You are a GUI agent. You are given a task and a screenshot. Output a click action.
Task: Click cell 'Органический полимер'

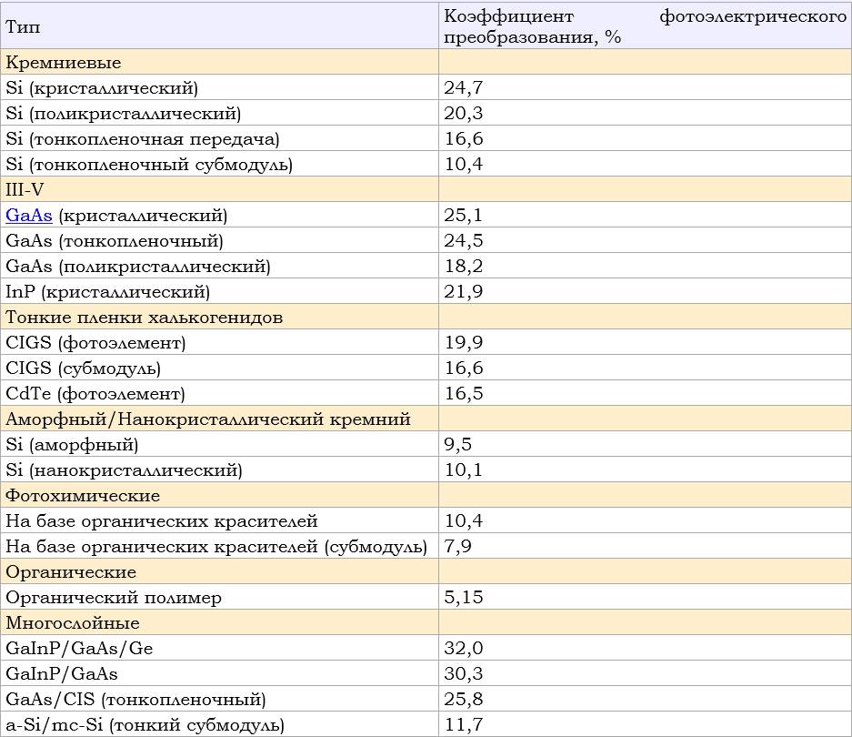click(219, 597)
